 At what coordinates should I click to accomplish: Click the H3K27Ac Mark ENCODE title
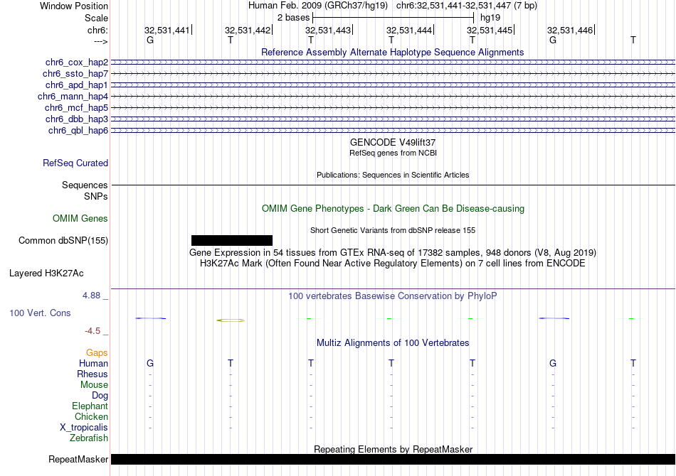(x=393, y=264)
